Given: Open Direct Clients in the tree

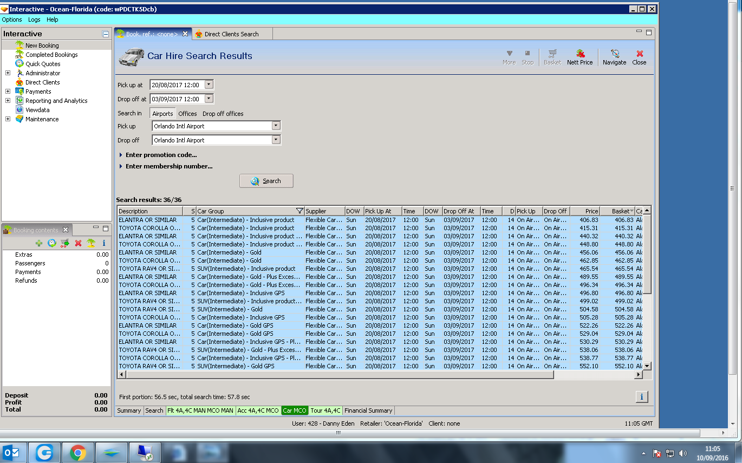Looking at the screenshot, I should pos(42,82).
